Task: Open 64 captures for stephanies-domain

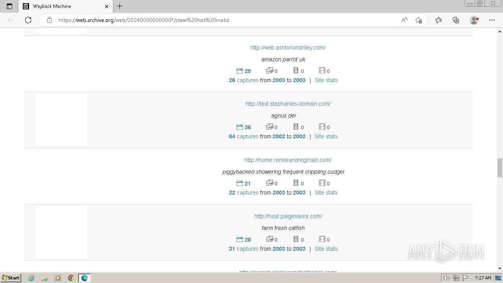Action: [x=244, y=136]
